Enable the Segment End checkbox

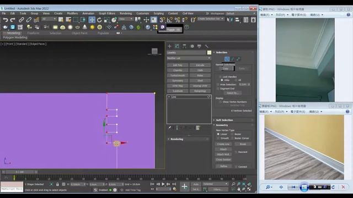pos(218,89)
